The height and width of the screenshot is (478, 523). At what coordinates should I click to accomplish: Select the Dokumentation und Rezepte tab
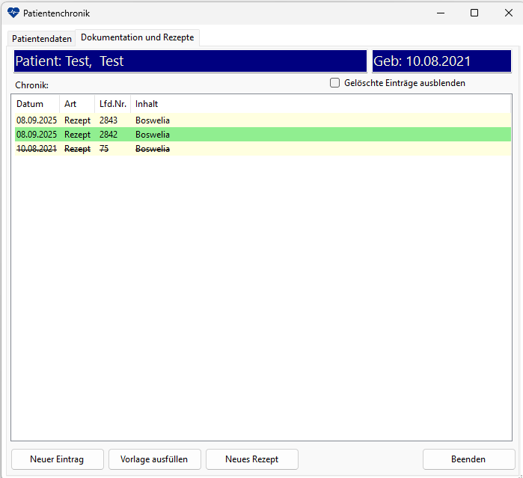138,37
